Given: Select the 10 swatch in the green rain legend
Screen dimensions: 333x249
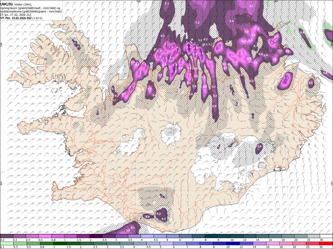Looking at the screenshot, I should pos(233,243).
